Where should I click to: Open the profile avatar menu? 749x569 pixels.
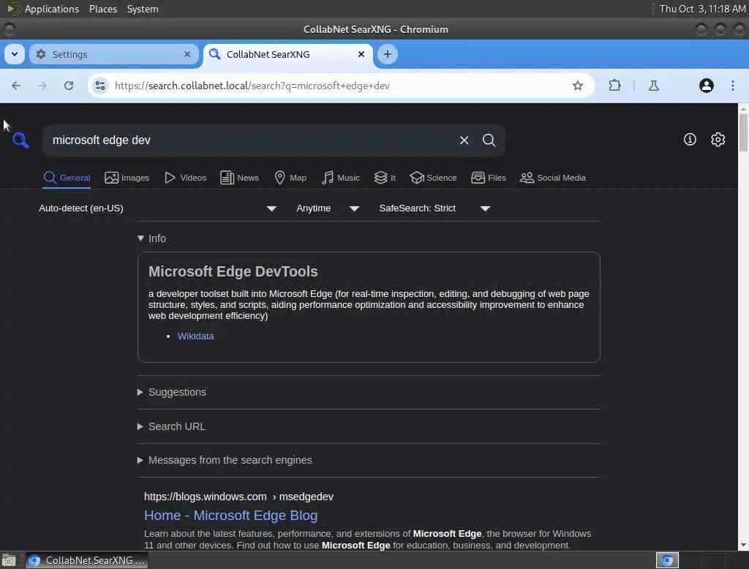tap(707, 86)
